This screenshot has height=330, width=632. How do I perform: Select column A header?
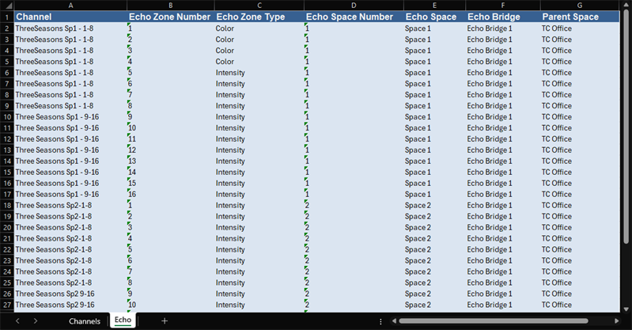tap(70, 6)
